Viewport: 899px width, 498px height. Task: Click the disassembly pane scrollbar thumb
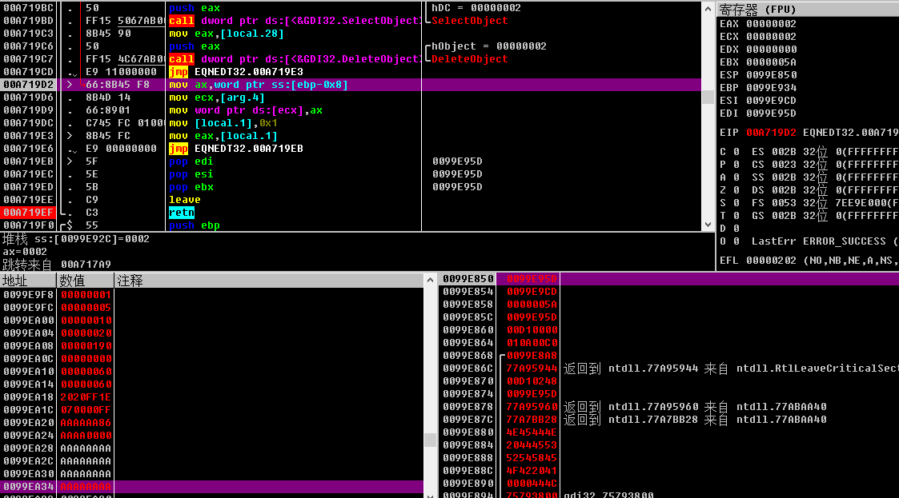pyautogui.click(x=708, y=97)
